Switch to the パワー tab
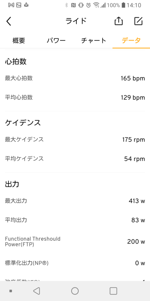The height and width of the screenshot is (301, 150). pos(56,41)
